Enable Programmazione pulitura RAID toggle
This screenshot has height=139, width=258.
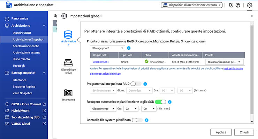(x=136, y=84)
